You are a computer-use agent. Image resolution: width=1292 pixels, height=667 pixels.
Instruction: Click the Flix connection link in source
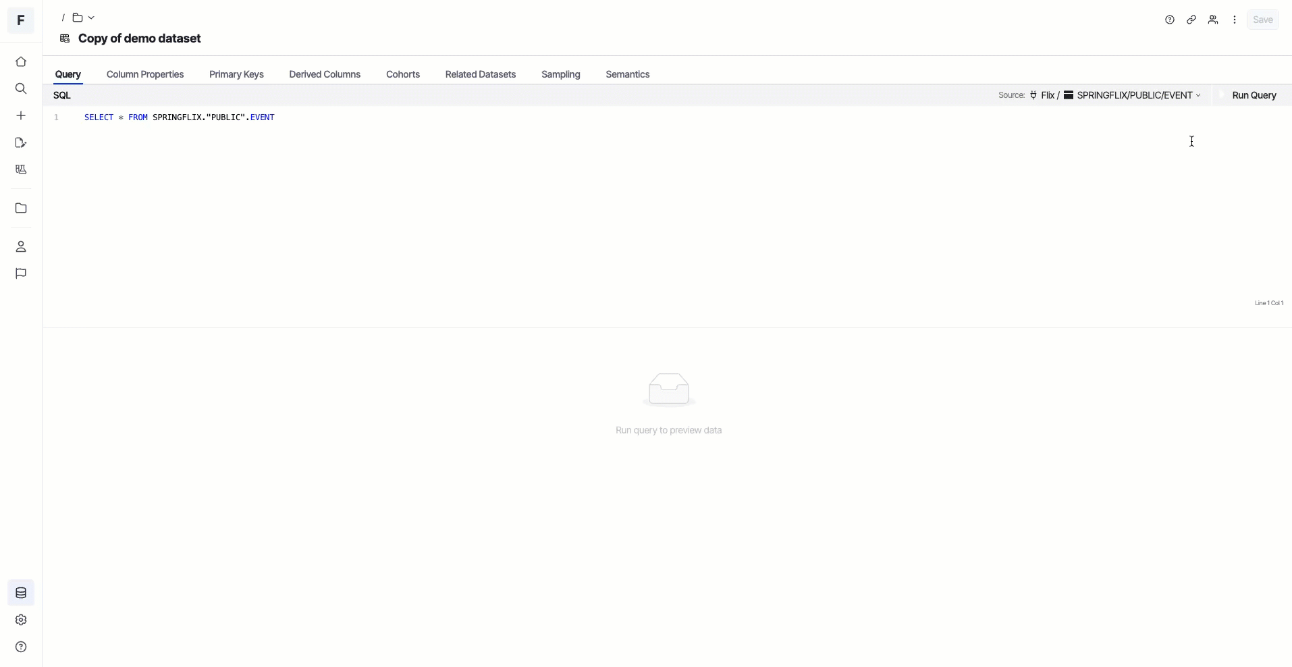(x=1042, y=95)
